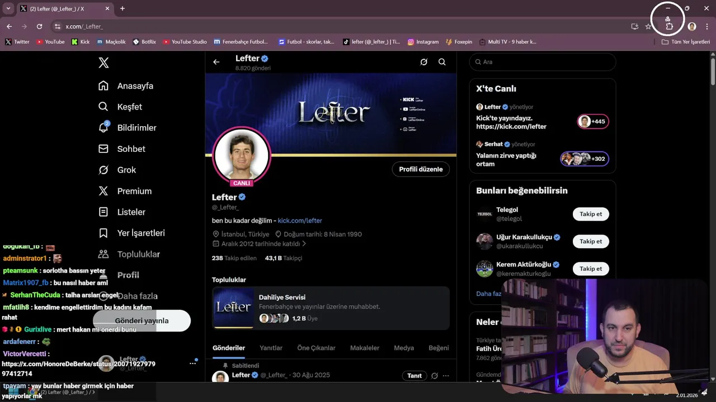Open the BotRix bookmark
The image size is (716, 402).
(145, 42)
